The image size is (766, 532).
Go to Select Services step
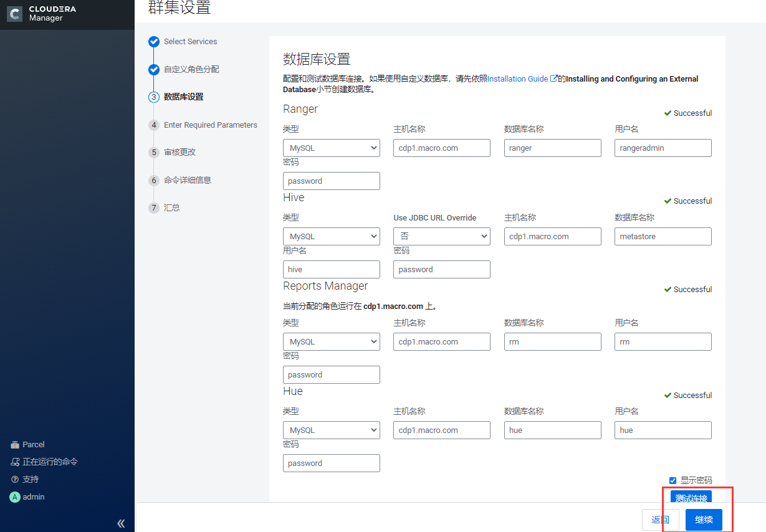(x=191, y=42)
